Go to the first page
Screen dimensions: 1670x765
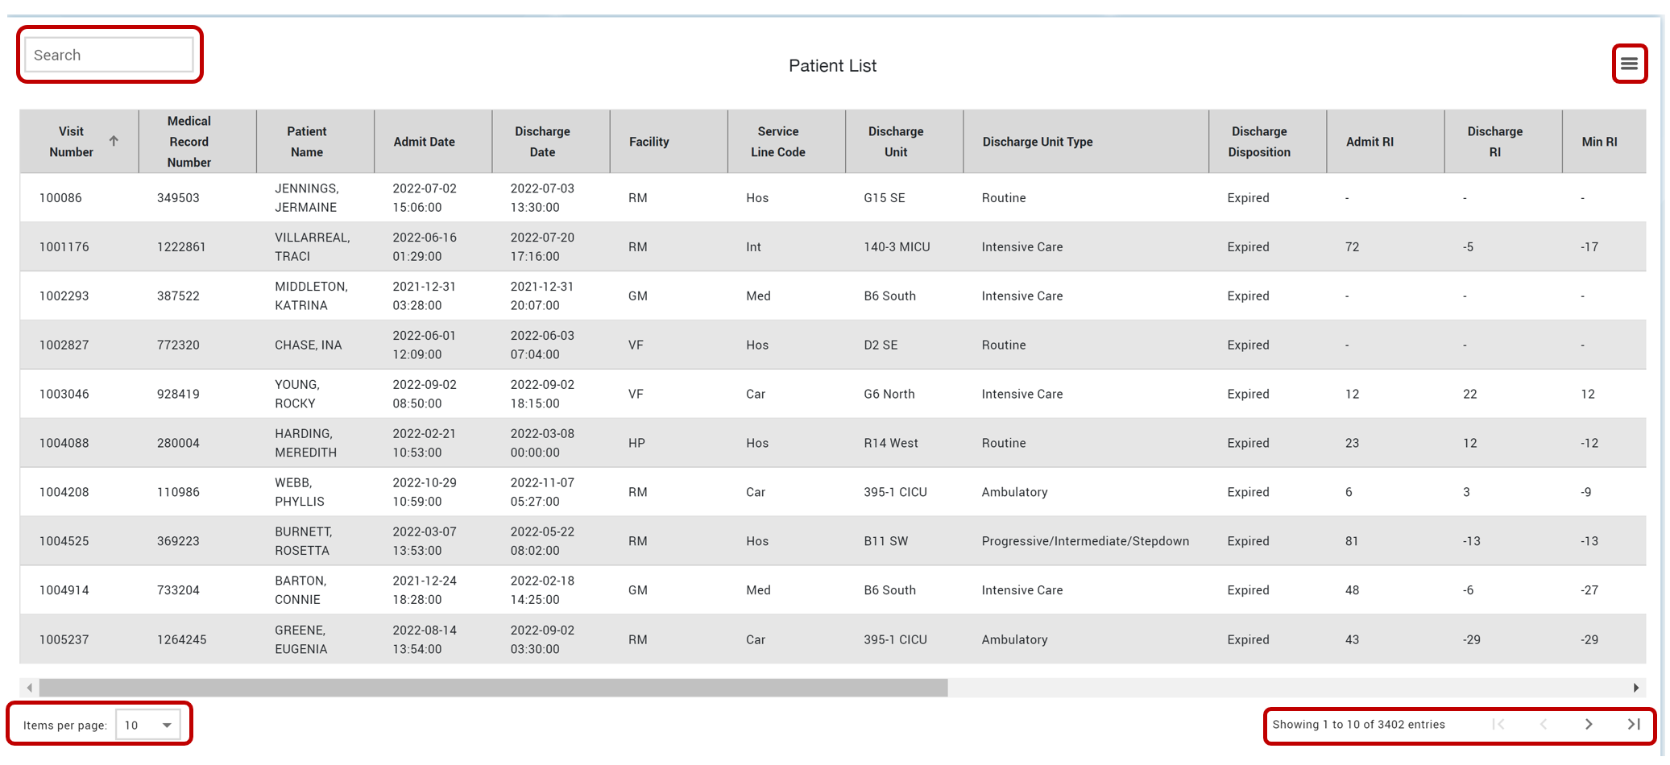click(1498, 724)
